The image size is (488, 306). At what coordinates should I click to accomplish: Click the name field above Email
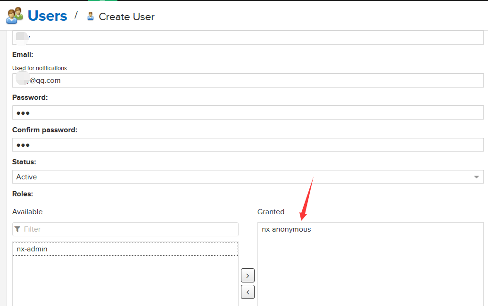(x=248, y=38)
